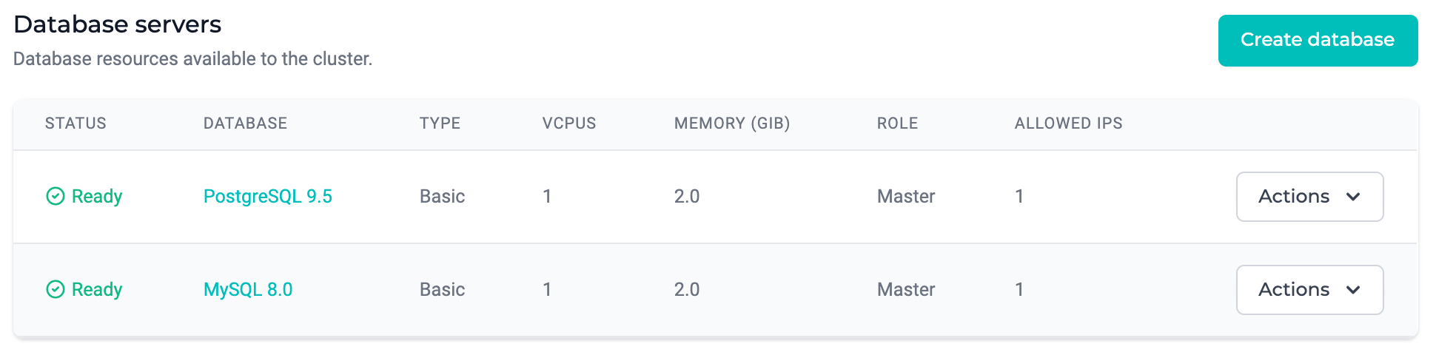This screenshot has height=355, width=1436.
Task: Select the VCPUS column header
Action: 569,124
